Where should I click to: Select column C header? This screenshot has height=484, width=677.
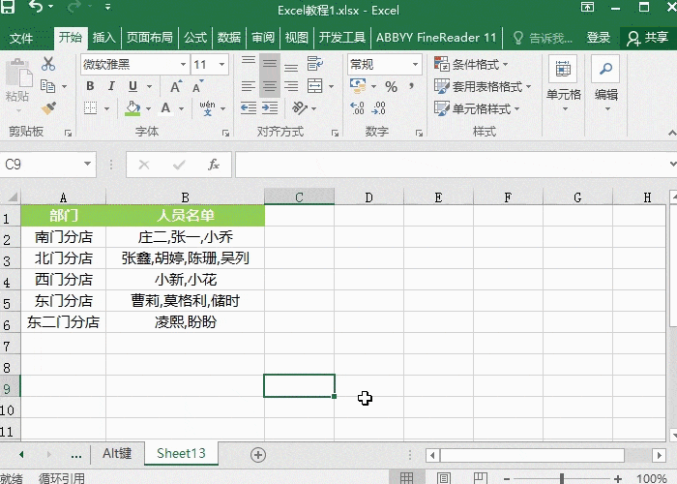(299, 197)
